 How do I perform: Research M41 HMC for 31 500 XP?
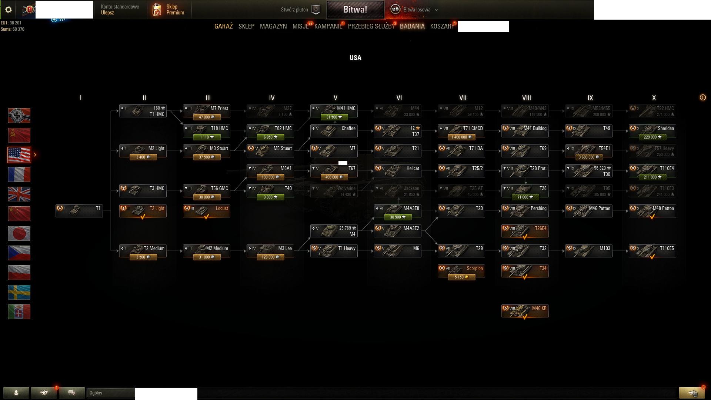(334, 117)
